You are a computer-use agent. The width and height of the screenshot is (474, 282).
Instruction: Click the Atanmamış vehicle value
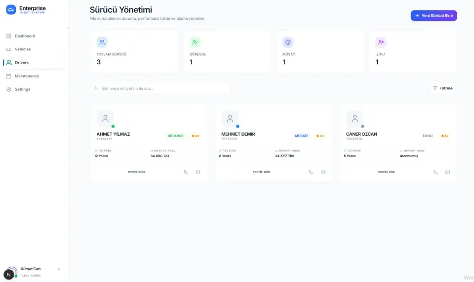point(409,156)
